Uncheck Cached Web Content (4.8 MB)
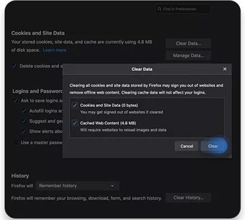Screen dimensions: 245x220 point(75,123)
